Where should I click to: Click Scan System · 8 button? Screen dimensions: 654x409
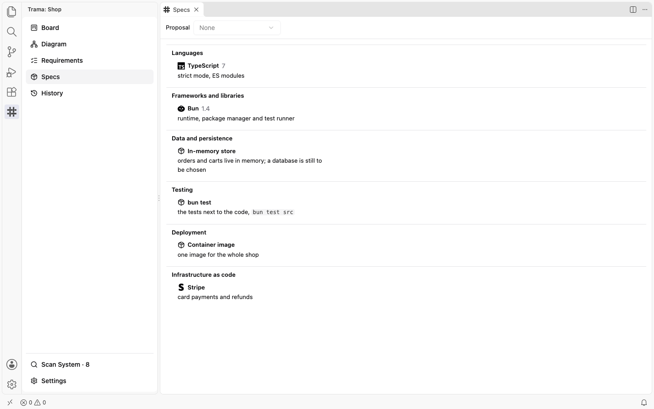(x=90, y=364)
